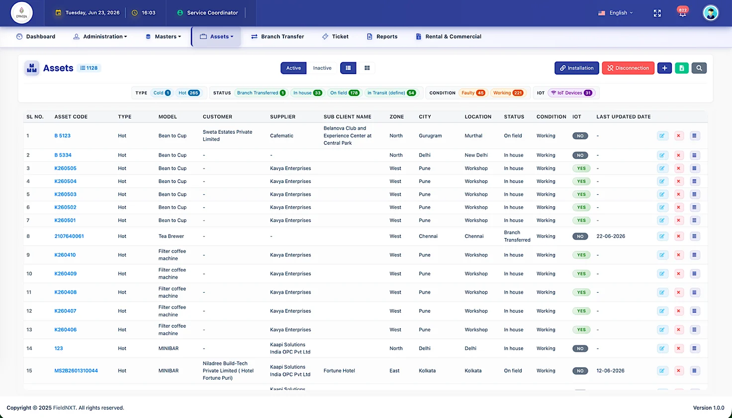Filter by Cold type
Viewport: 732px width, 418px height.
coord(162,93)
